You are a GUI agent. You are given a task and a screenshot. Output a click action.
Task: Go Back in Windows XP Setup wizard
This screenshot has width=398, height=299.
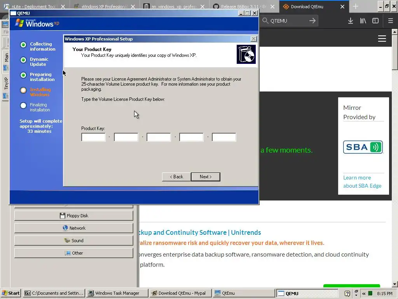coord(176,177)
